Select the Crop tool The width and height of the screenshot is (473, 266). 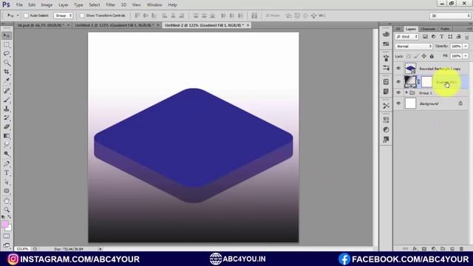click(x=7, y=72)
